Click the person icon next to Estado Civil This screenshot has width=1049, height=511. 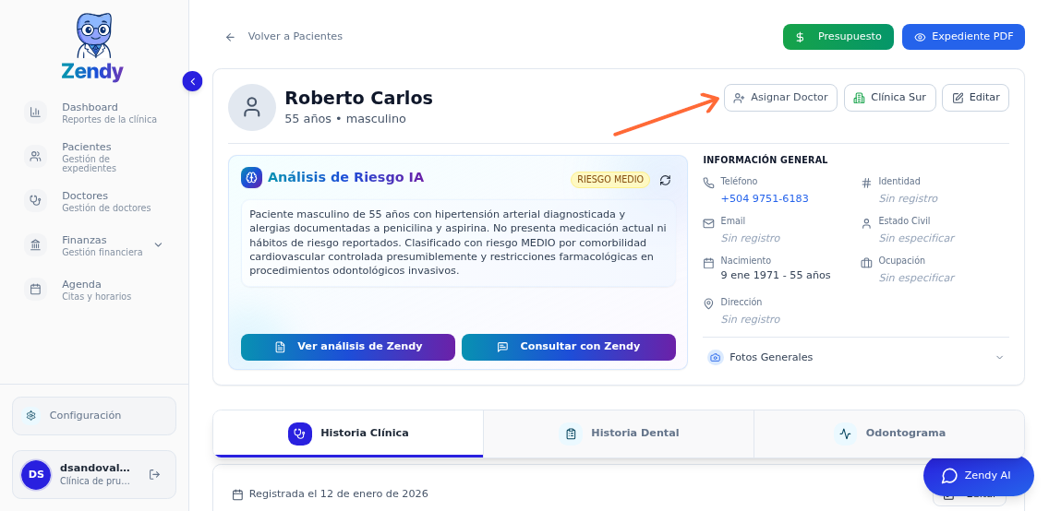tap(866, 223)
